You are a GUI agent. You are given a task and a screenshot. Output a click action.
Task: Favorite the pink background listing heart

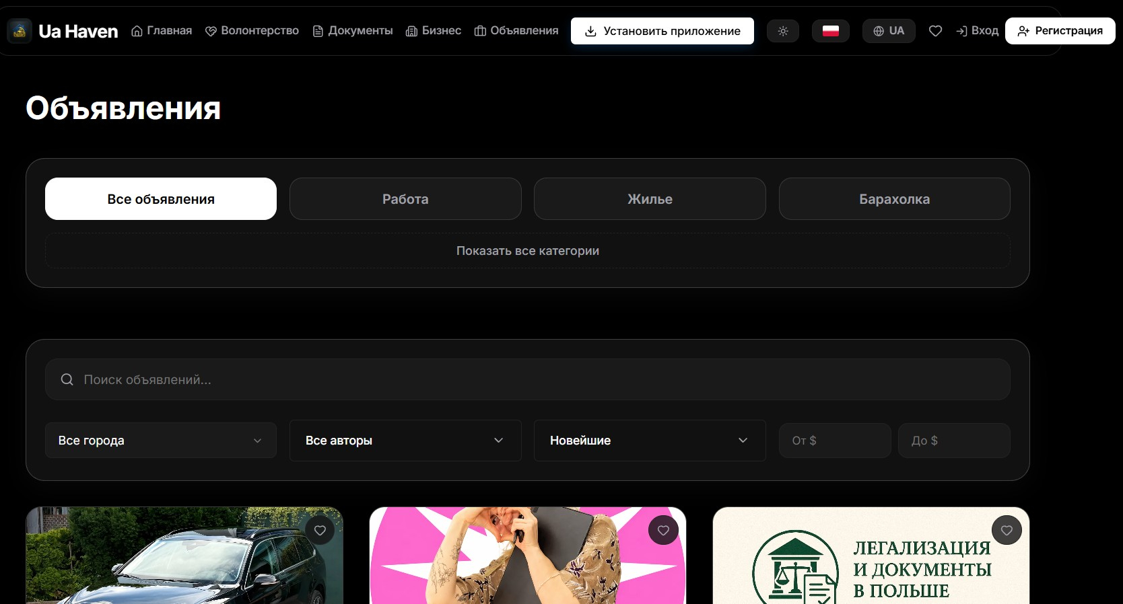tap(663, 530)
